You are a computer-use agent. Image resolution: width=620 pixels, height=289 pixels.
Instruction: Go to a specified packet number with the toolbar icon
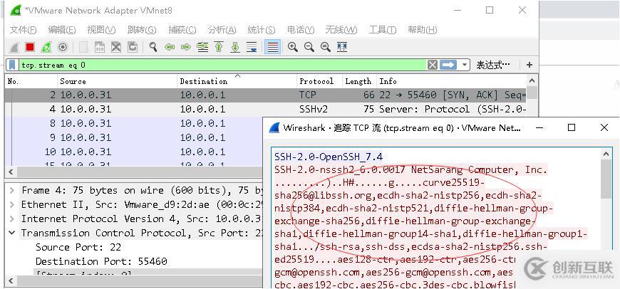(202, 48)
